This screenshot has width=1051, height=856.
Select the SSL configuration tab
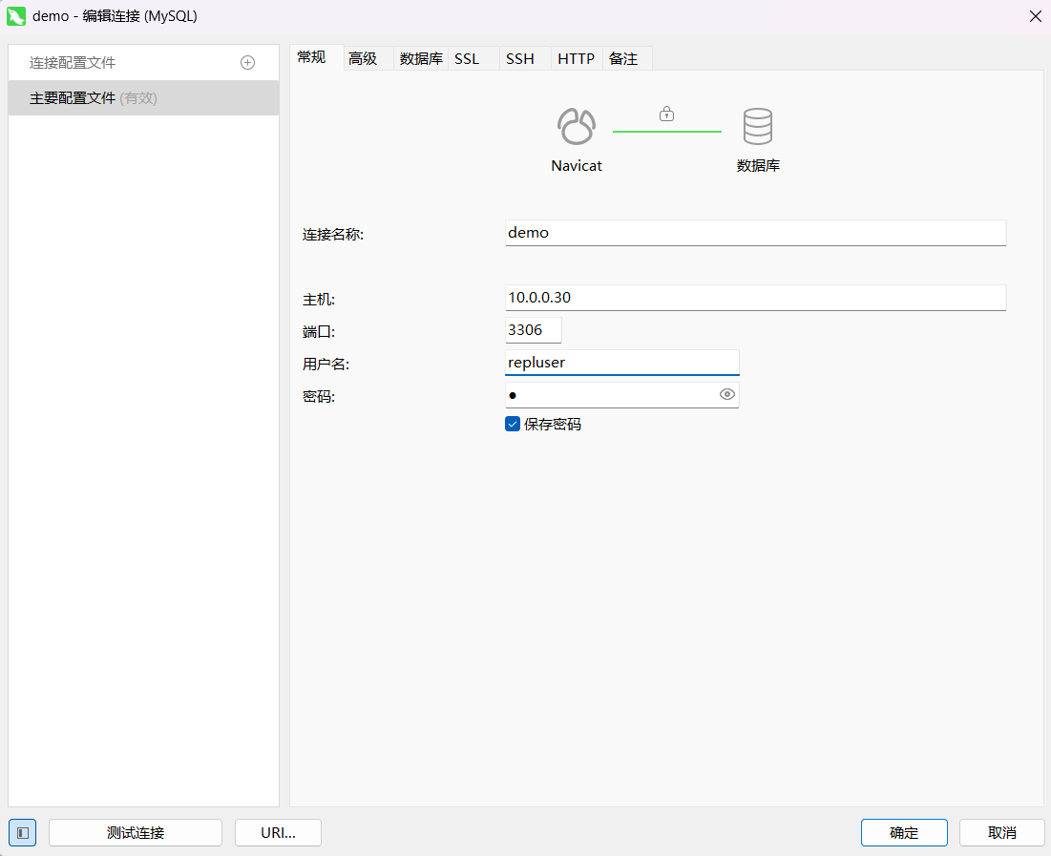466,58
